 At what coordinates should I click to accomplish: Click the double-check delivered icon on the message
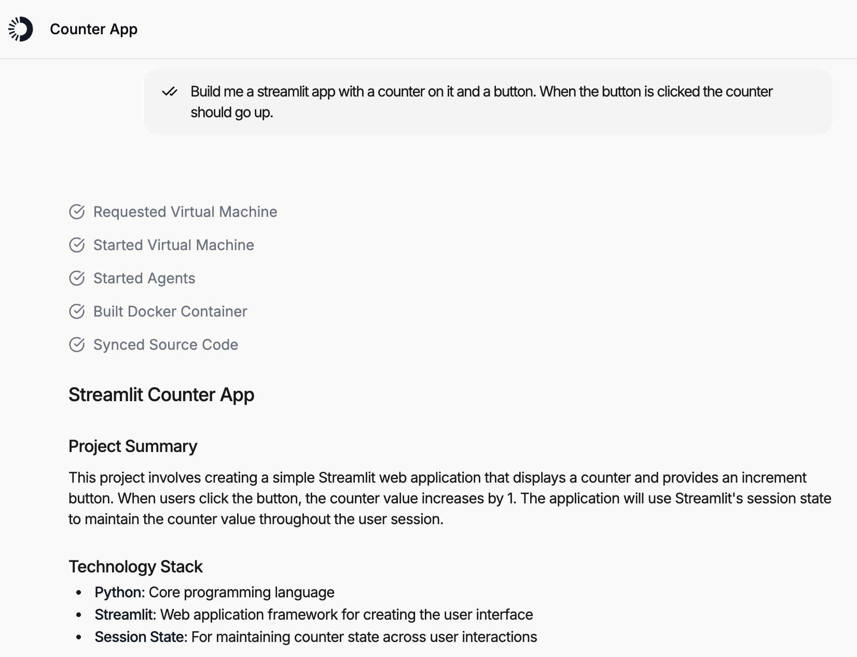(x=170, y=92)
